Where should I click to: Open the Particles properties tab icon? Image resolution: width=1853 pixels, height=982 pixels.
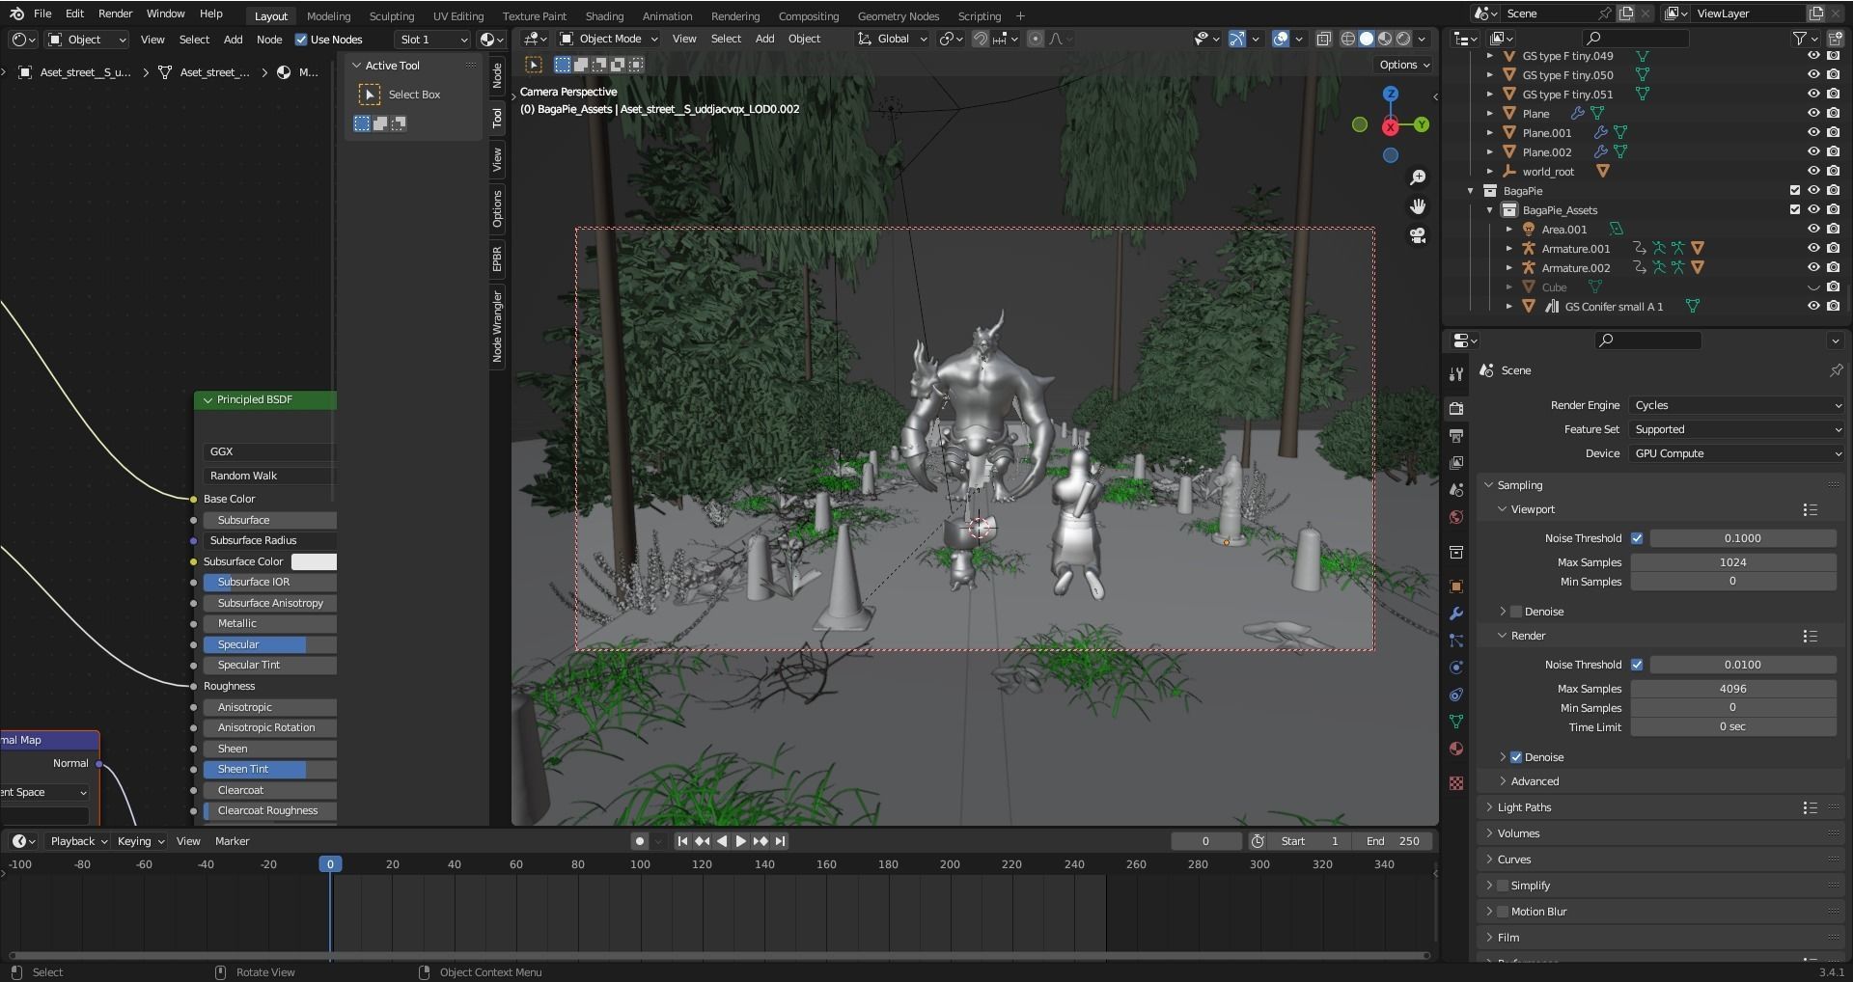tap(1456, 641)
